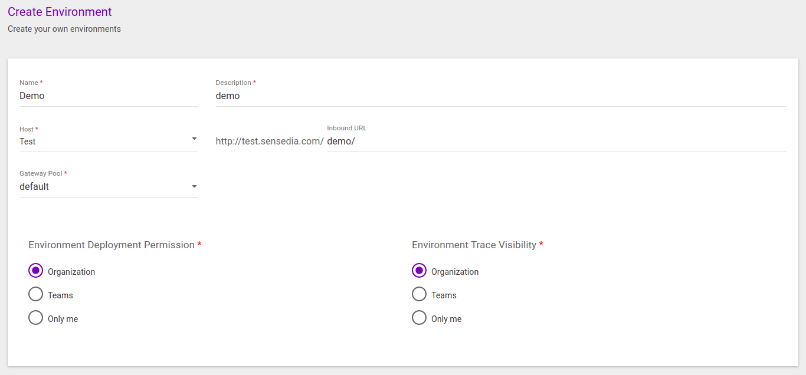Click the Environment Trace Visibility heading
Image resolution: width=806 pixels, height=375 pixels.
pyautogui.click(x=474, y=245)
